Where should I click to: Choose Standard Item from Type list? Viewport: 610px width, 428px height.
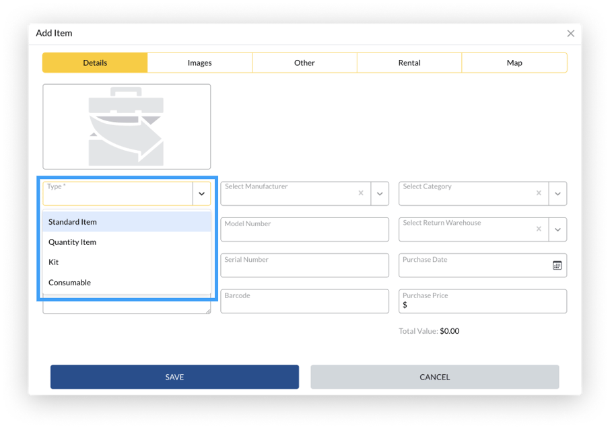73,222
